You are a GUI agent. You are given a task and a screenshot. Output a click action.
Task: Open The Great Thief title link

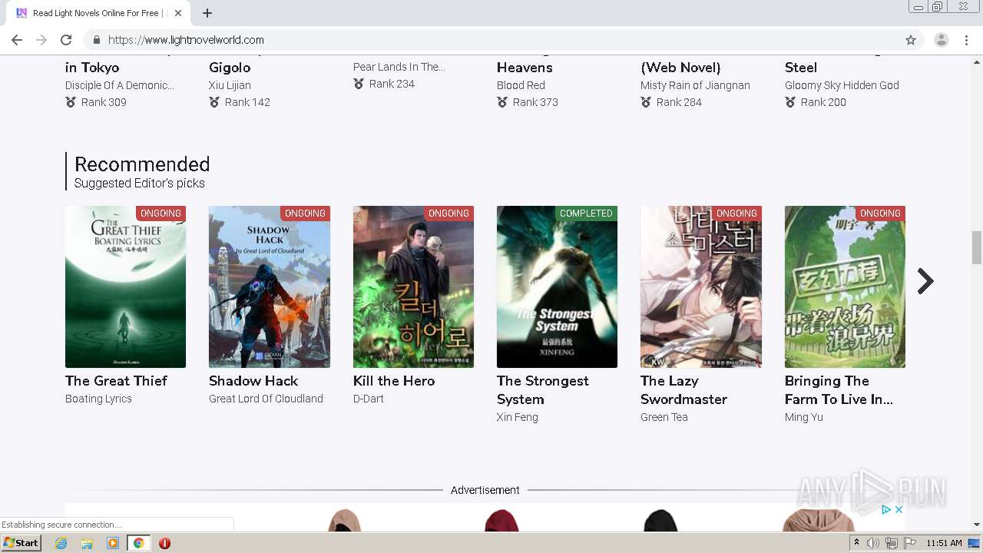116,381
